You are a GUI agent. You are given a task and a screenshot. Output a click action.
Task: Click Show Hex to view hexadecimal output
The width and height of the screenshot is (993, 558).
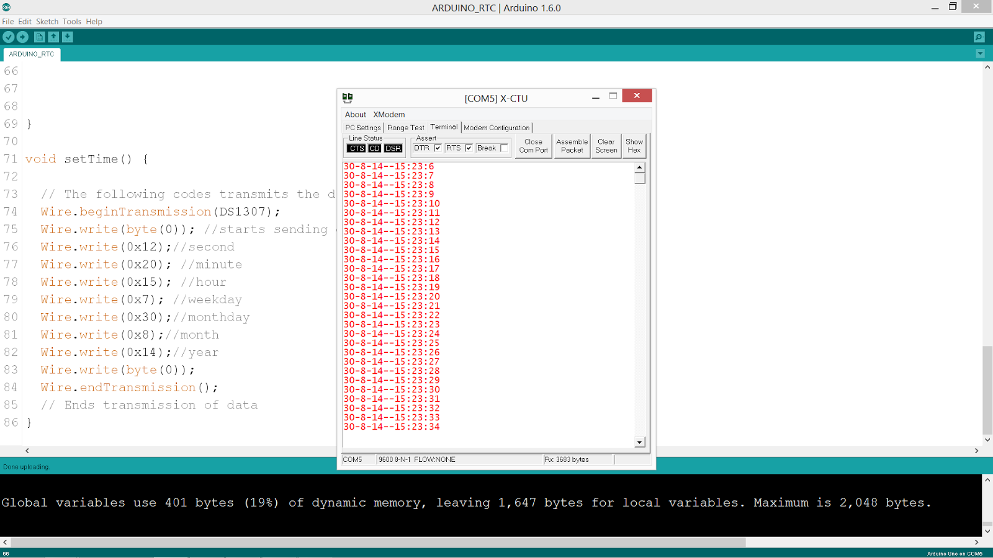[634, 146]
